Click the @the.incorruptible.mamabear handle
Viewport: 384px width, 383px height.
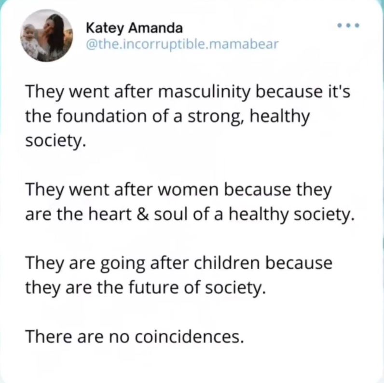[182, 44]
